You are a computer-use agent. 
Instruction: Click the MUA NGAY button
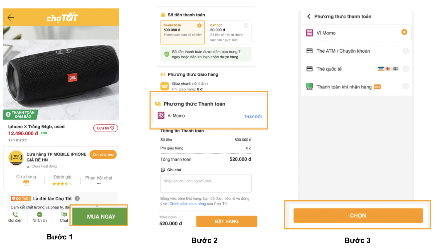(101, 217)
